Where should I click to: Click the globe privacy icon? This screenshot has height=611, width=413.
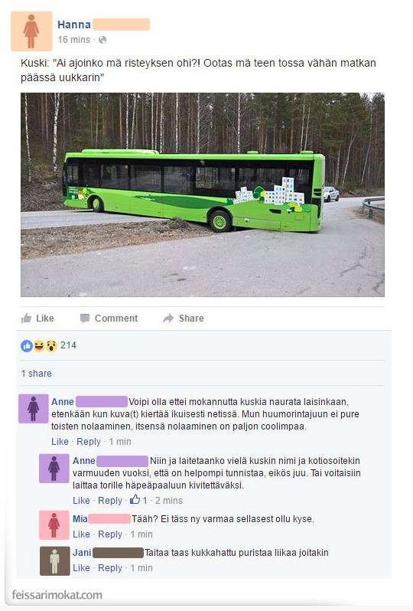[102, 40]
